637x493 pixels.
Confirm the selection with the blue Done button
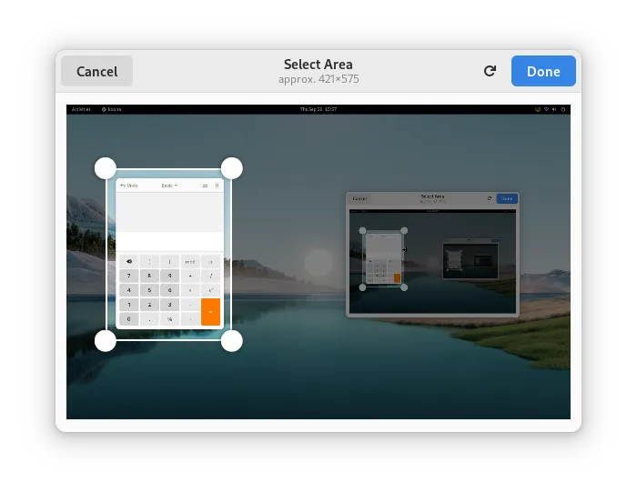[x=543, y=72]
